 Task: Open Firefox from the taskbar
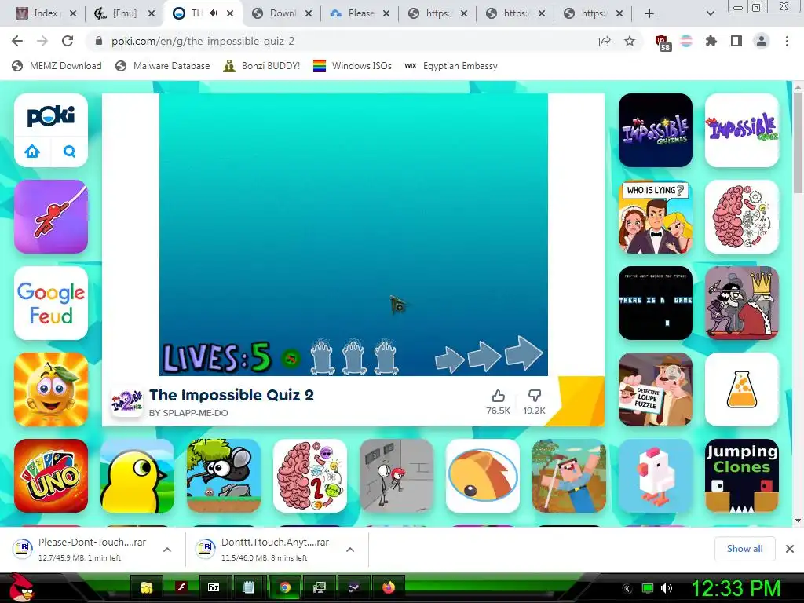click(x=388, y=587)
